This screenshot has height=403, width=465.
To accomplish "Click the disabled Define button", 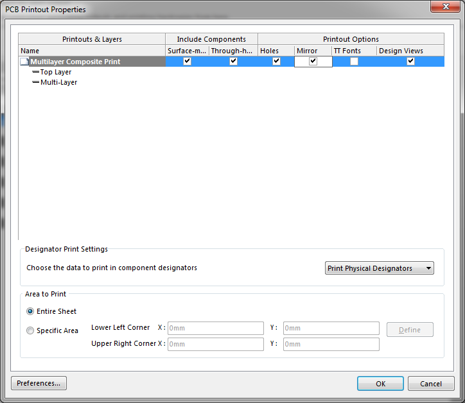I will (410, 330).
